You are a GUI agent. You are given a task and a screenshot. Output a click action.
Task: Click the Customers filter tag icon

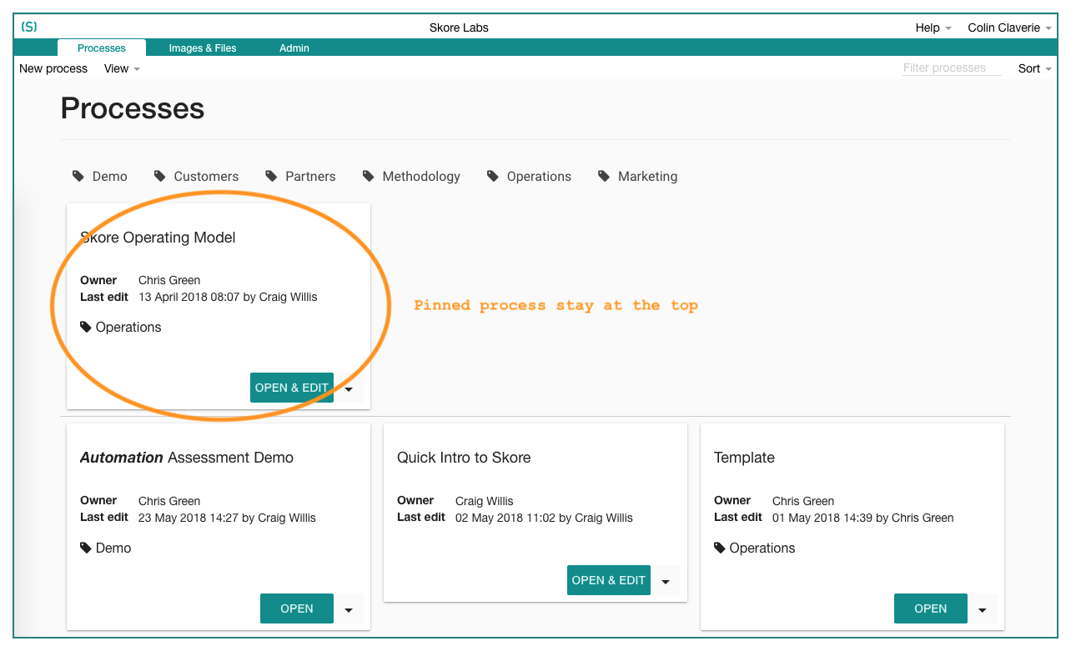coord(160,176)
